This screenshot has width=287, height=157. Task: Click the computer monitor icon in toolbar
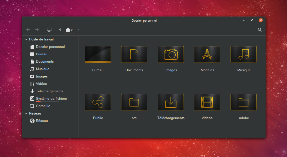[49, 30]
